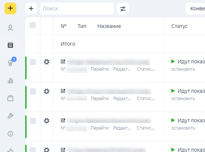Open the tools wrench sidebar icon
The width and height of the screenshot is (205, 152).
point(10,116)
